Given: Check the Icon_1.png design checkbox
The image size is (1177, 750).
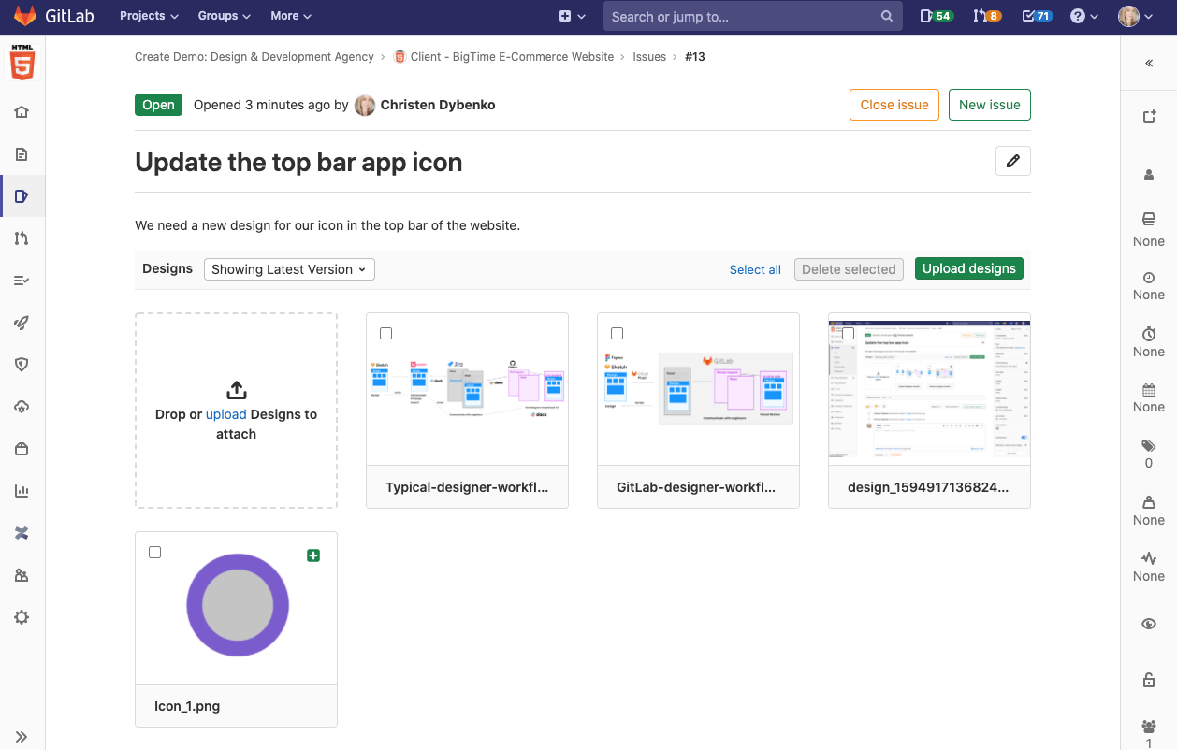Looking at the screenshot, I should point(154,552).
